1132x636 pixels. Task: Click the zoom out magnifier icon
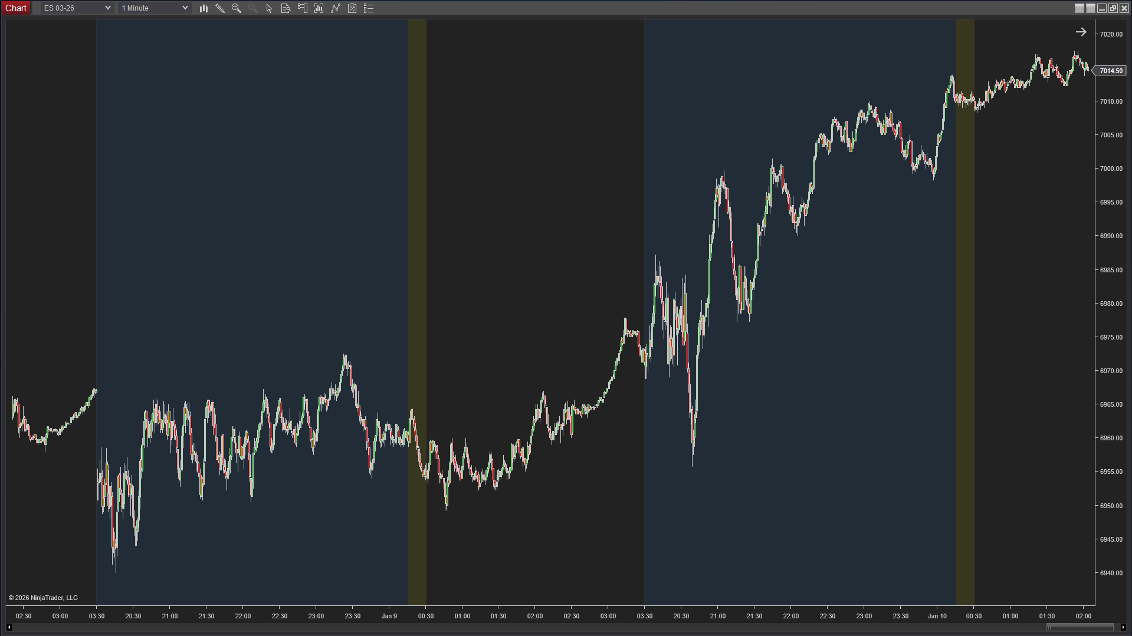253,8
